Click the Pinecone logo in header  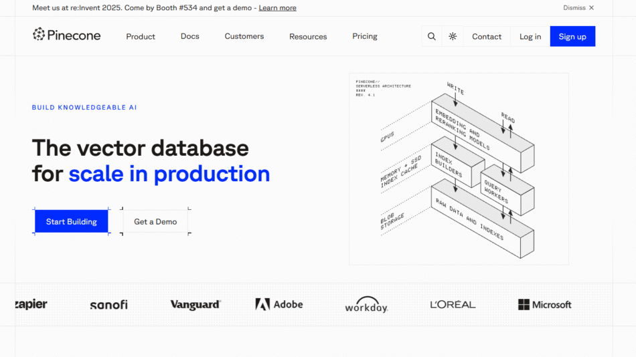pos(67,35)
